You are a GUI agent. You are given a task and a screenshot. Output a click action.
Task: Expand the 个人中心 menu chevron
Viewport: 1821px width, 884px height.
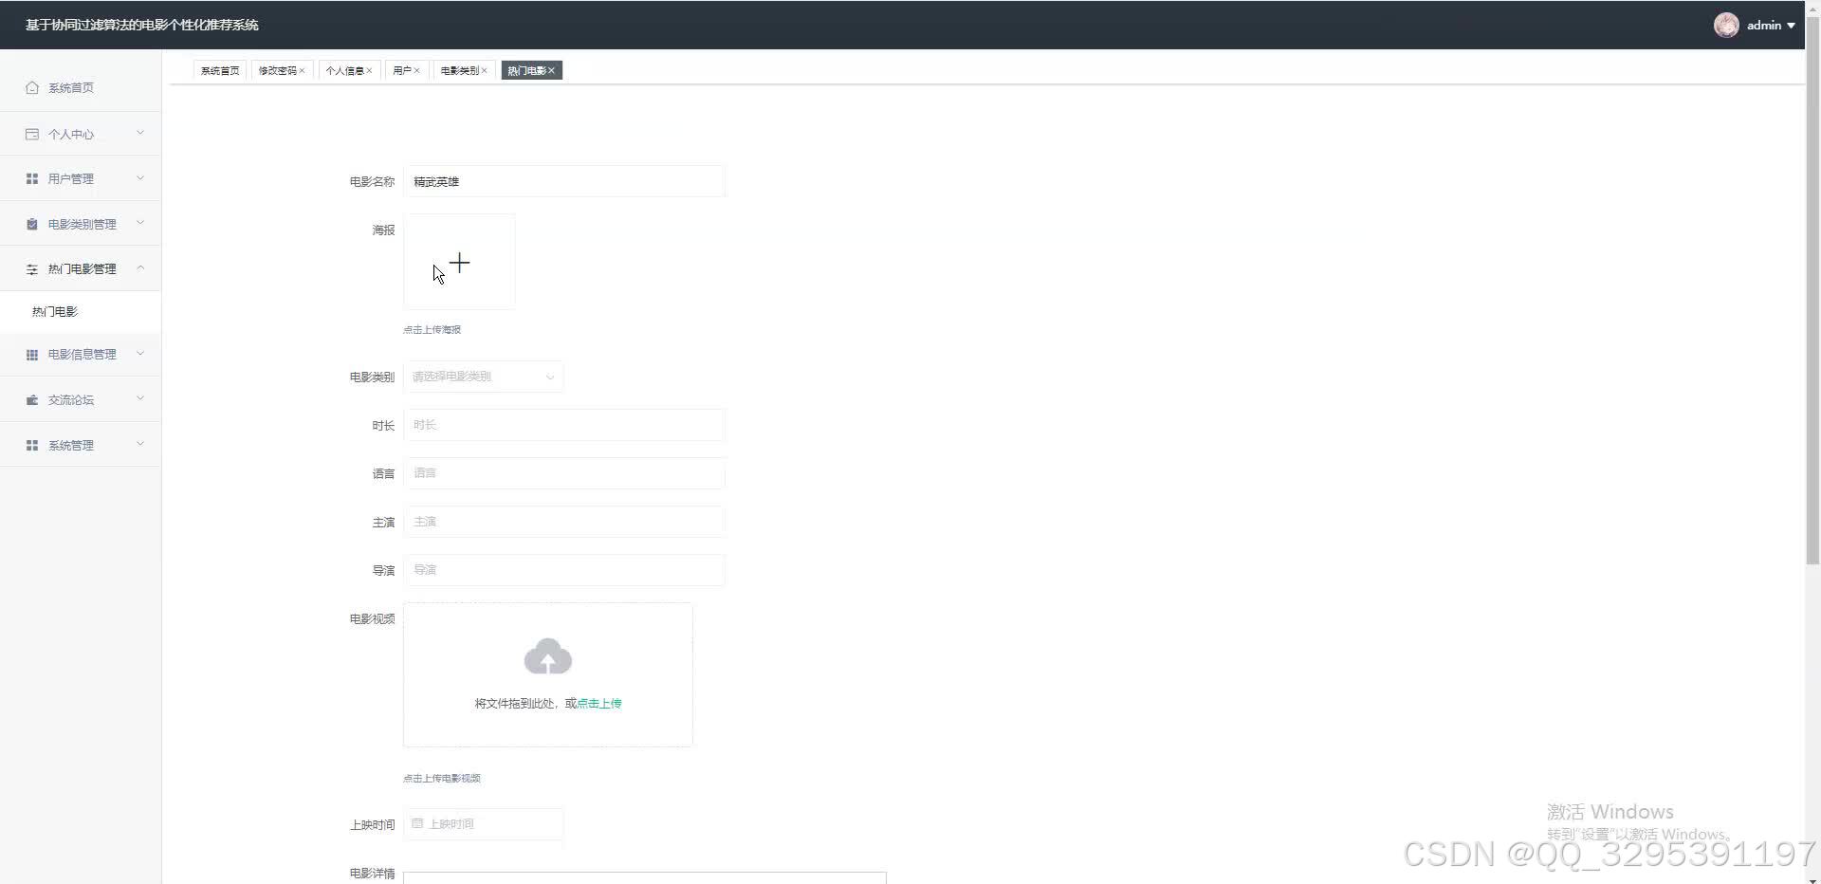[140, 133]
